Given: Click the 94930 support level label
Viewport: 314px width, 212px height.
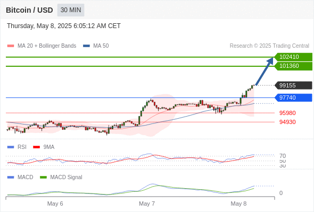Looking at the screenshot, I should (287, 122).
